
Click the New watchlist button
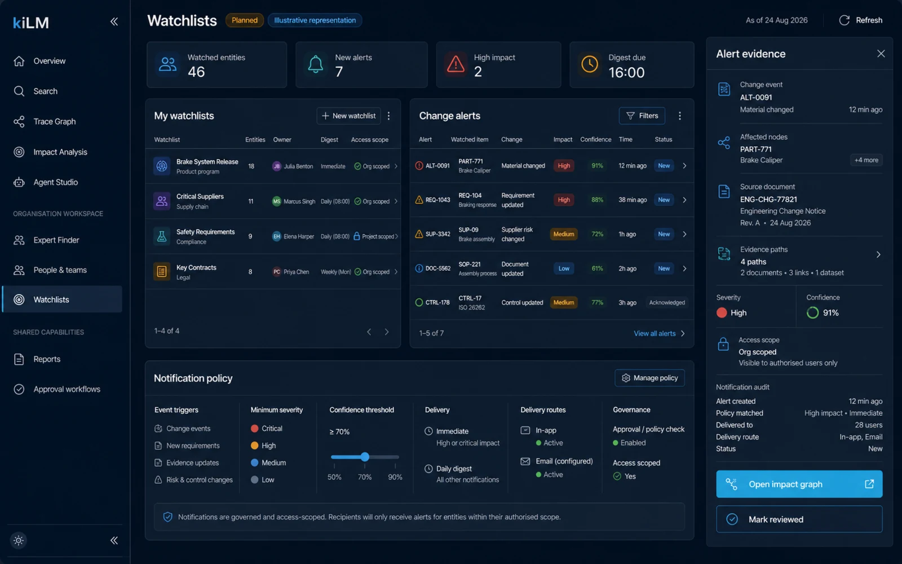348,116
